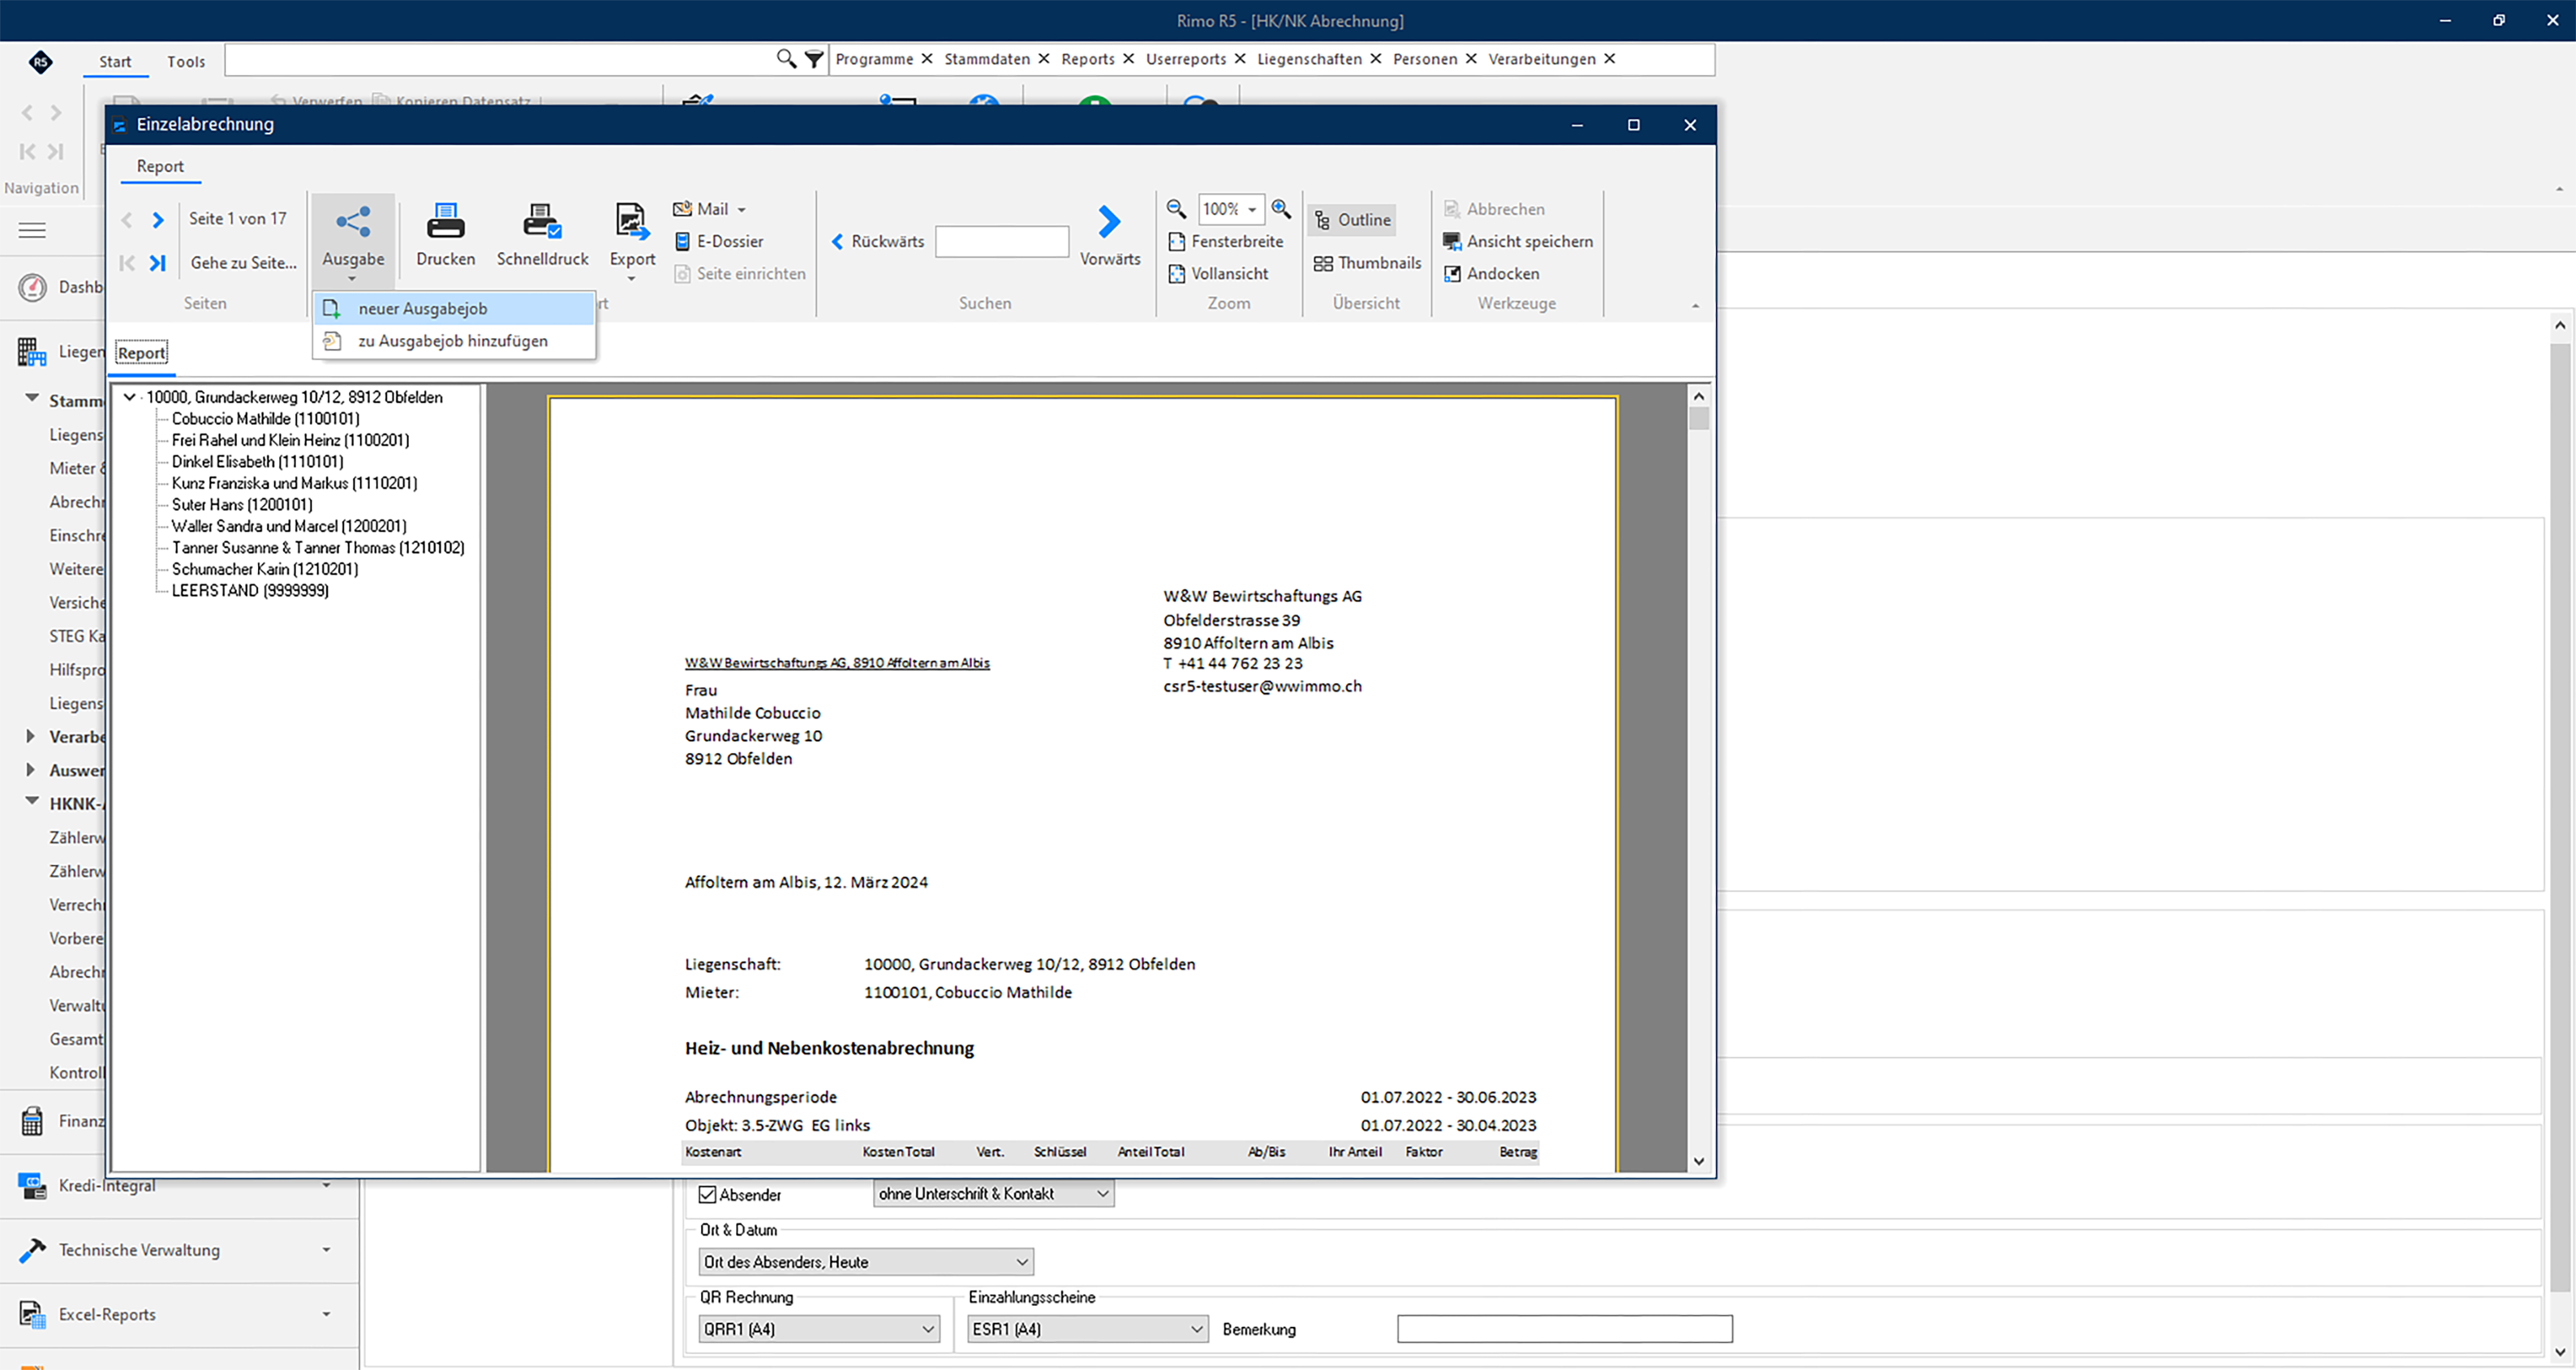
Task: Collapse the ribbon with the small arrow
Action: tap(1695, 306)
